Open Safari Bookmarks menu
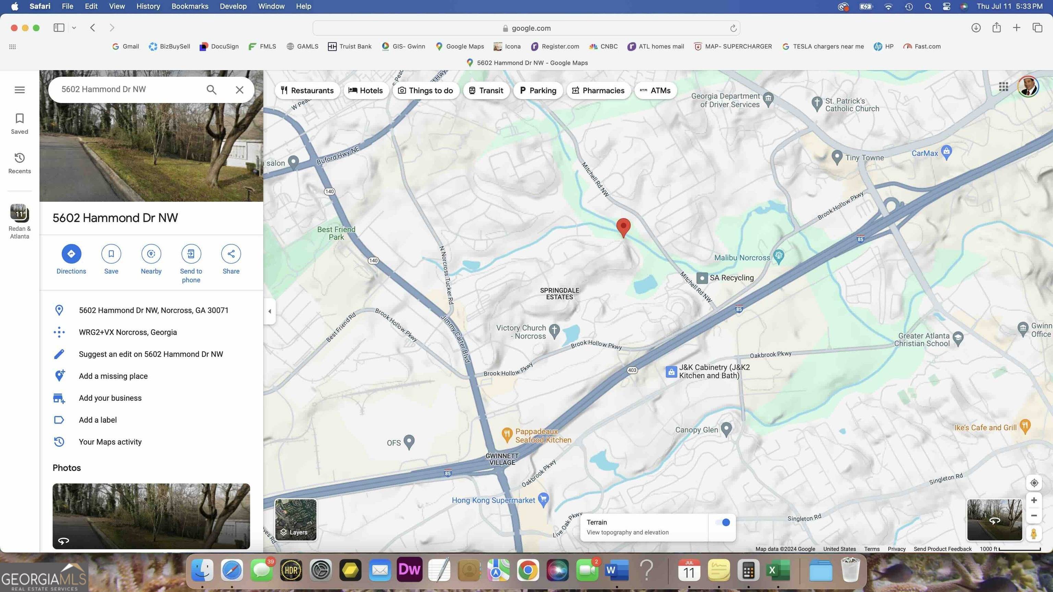Screen dimensions: 1053x592 tap(190, 6)
